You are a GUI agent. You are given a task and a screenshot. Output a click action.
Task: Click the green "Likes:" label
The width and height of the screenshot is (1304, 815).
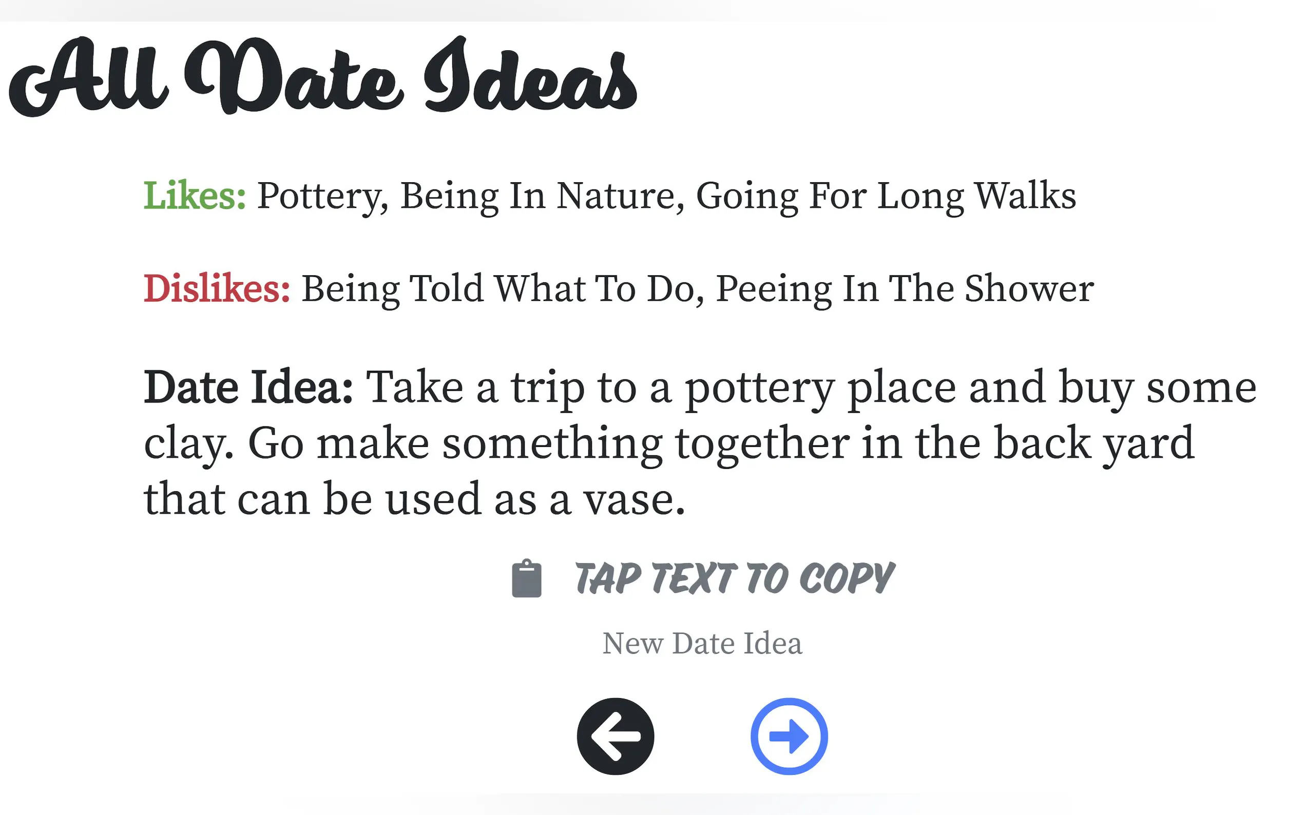tap(195, 195)
